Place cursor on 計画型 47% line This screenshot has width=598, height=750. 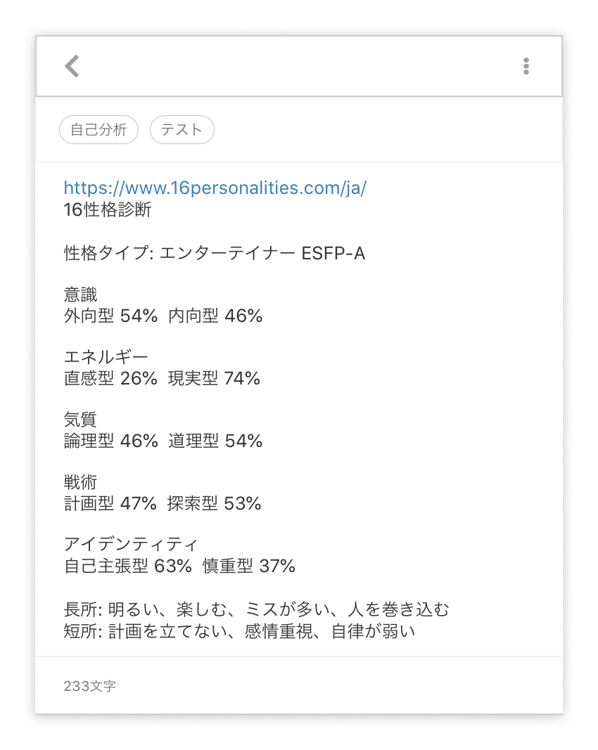(x=163, y=504)
